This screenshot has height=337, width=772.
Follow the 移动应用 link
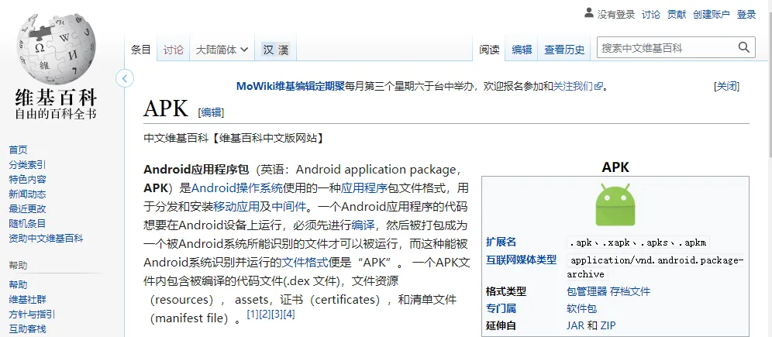[x=236, y=206]
